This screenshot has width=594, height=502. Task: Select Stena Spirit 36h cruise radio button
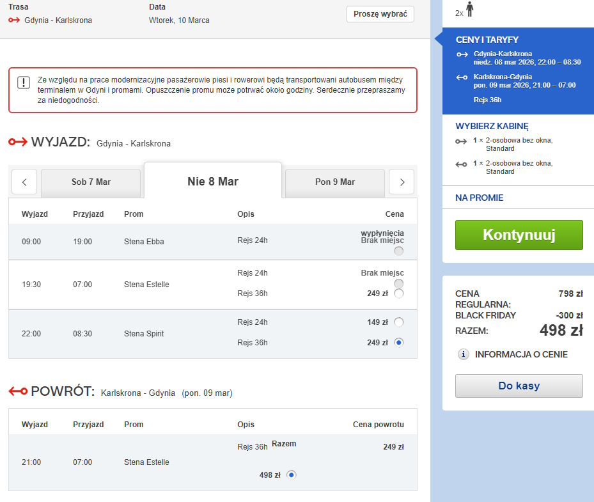399,342
